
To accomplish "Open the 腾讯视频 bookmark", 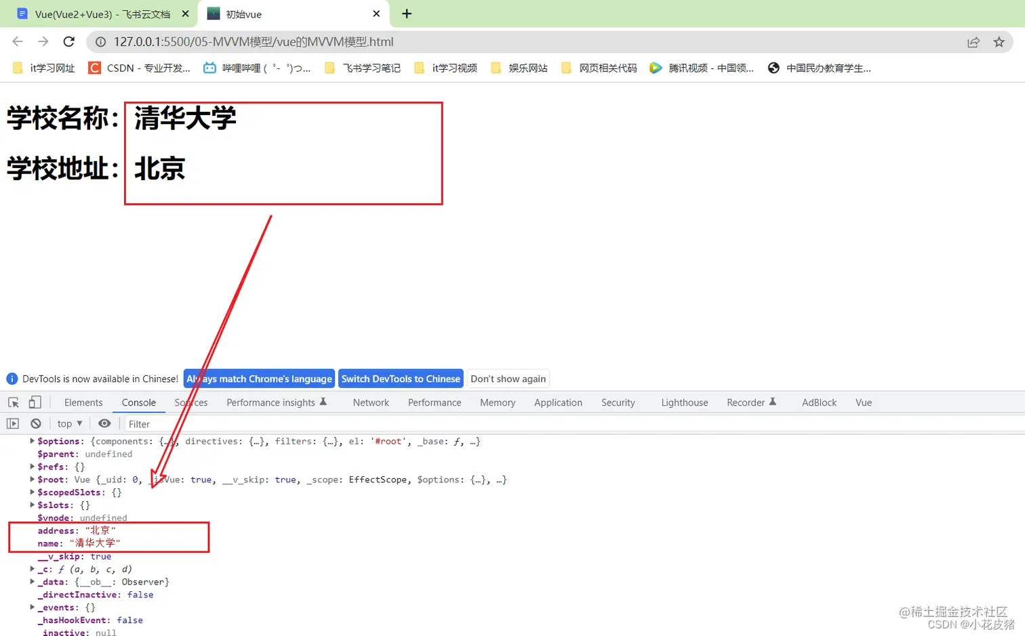I will [x=702, y=68].
